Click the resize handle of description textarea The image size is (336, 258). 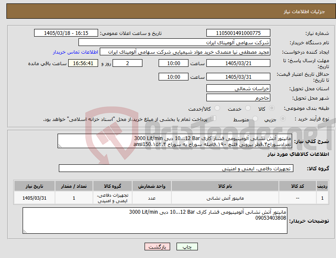click(60, 146)
